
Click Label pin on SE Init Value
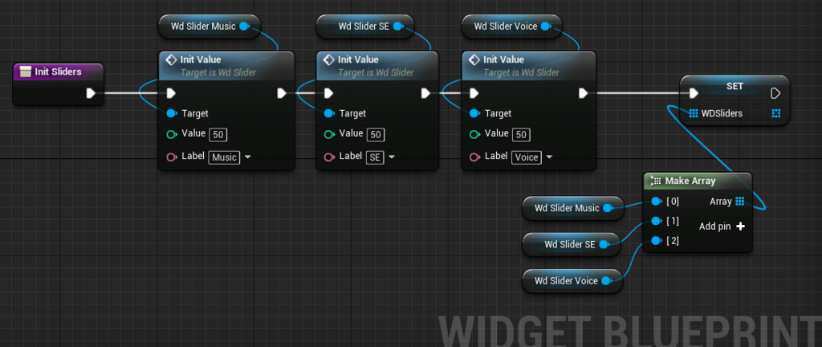click(328, 157)
